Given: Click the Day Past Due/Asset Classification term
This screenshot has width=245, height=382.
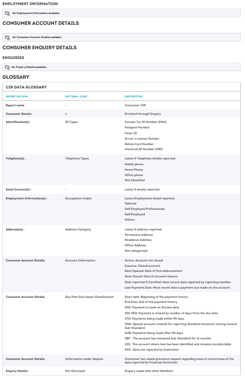Looking at the screenshot, I should pyautogui.click(x=89, y=297).
